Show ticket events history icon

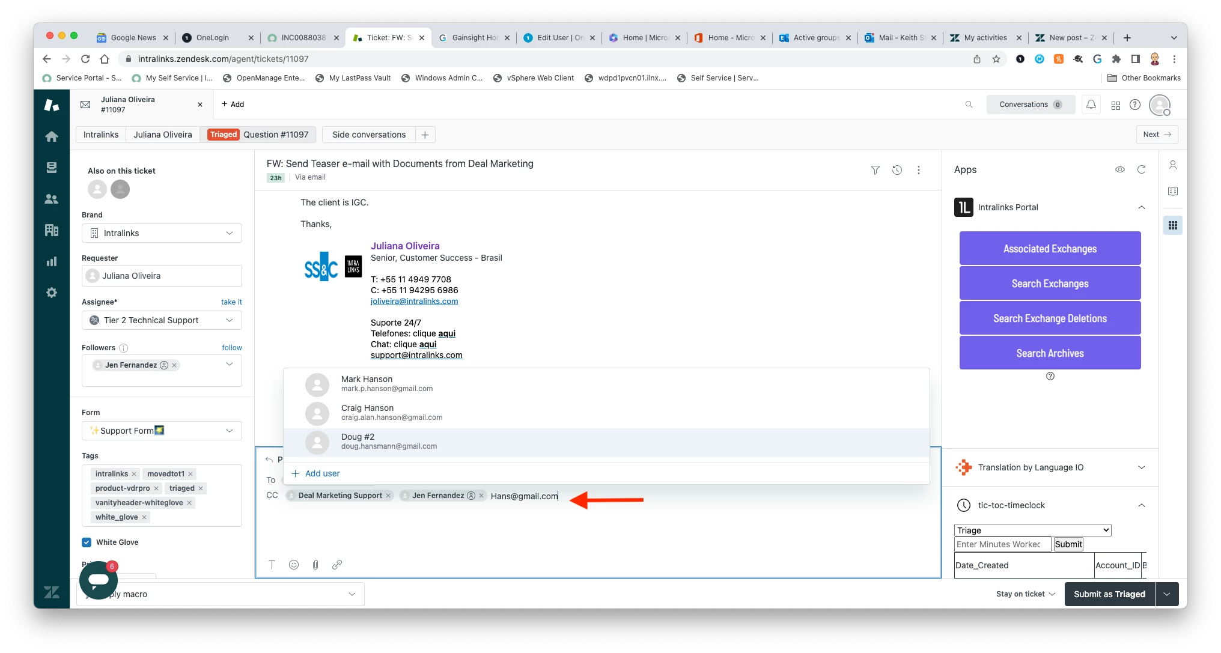pyautogui.click(x=897, y=170)
